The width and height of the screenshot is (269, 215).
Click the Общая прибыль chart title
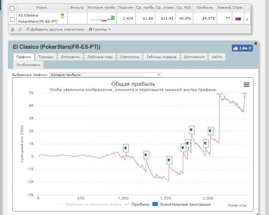133,84
